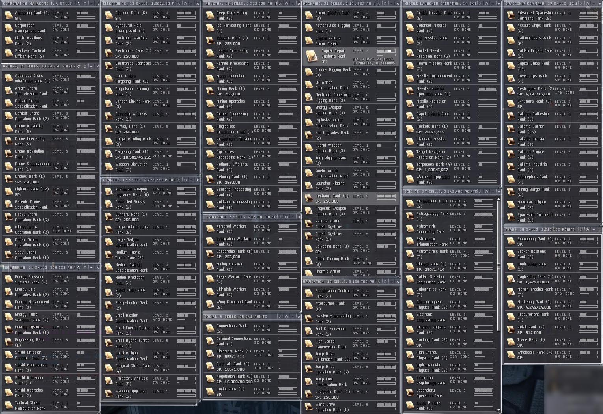Click the Drones panel title bar text

[x=39, y=66]
